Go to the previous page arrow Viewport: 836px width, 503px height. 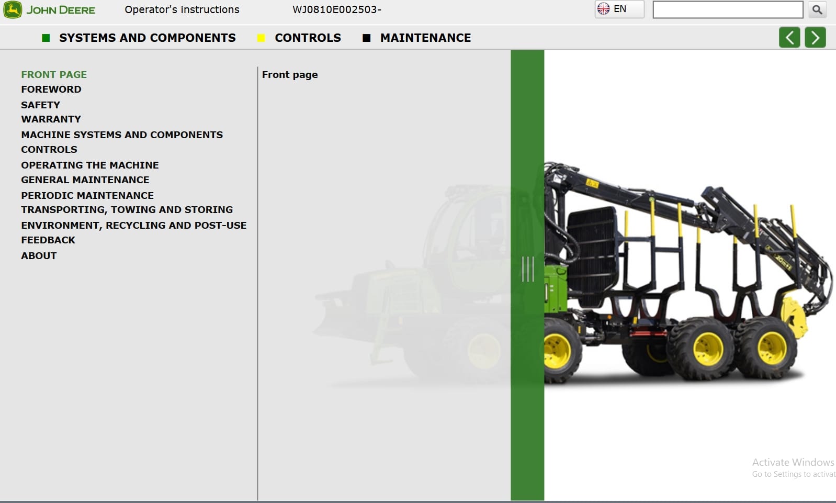point(789,38)
